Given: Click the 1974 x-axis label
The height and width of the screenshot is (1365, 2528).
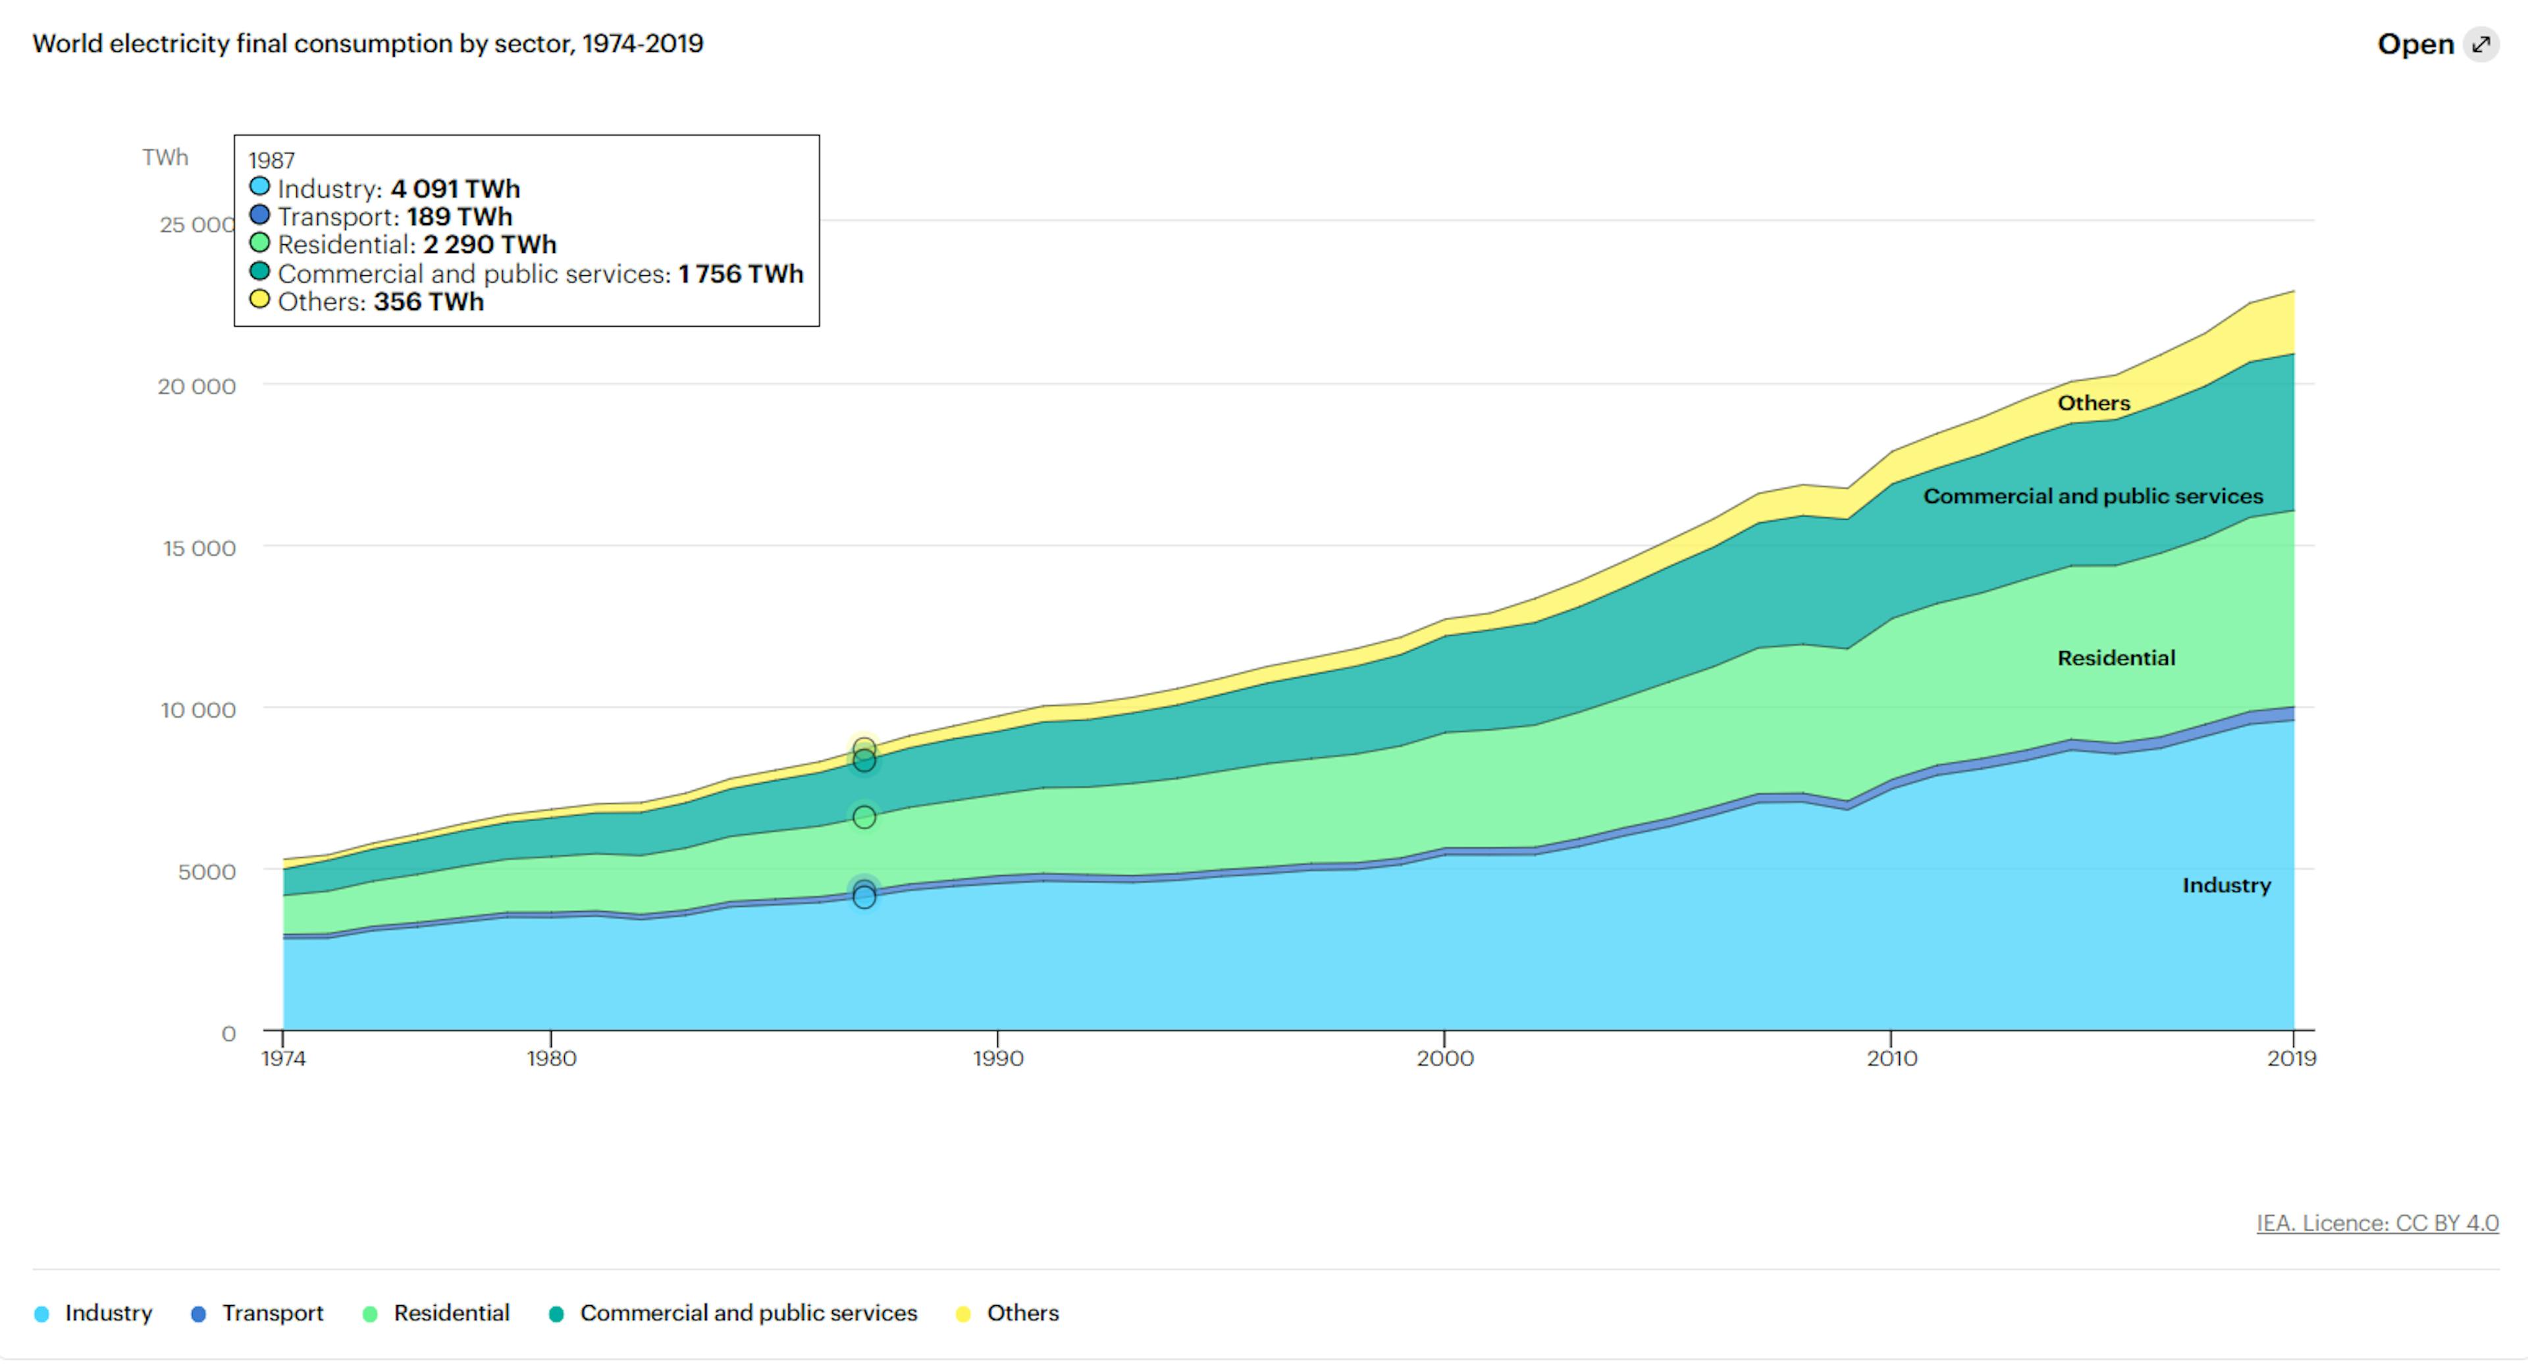Looking at the screenshot, I should pyautogui.click(x=282, y=1059).
